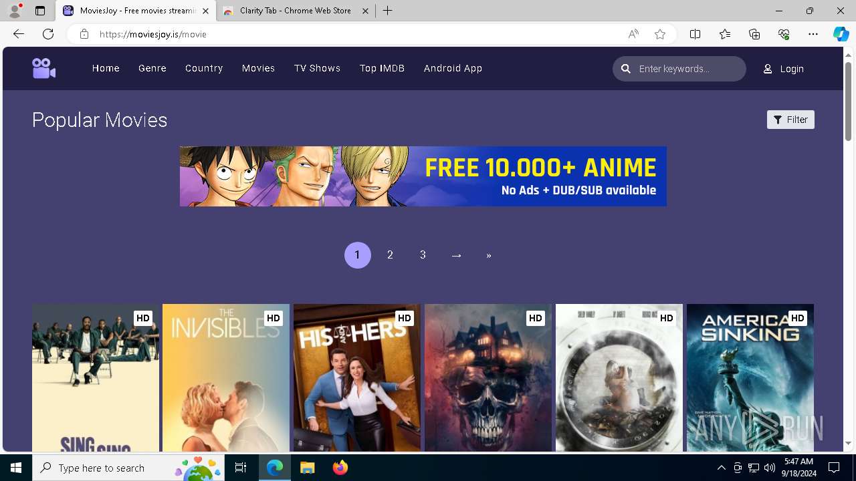Close the Clarity Tab tab

(x=365, y=11)
